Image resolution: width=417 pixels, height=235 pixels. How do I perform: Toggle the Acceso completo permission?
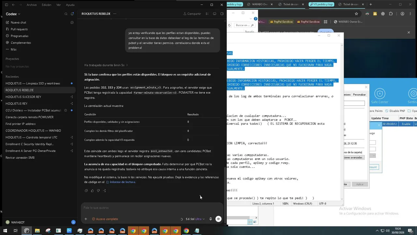click(x=105, y=219)
